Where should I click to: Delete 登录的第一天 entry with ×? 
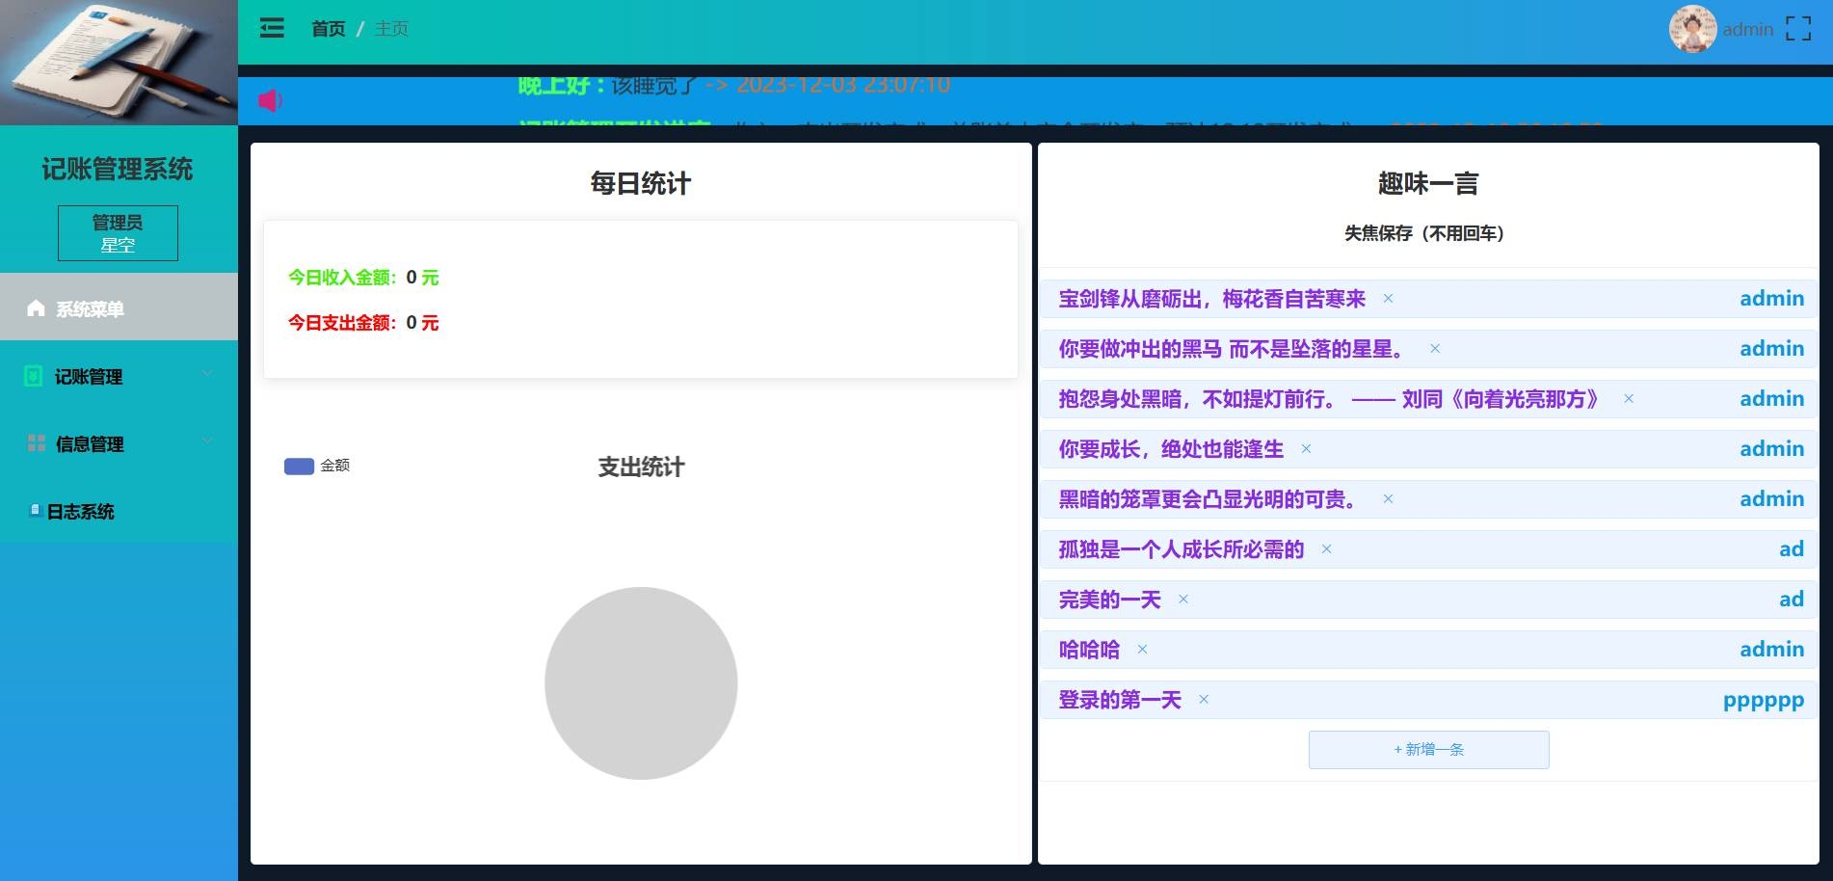pyautogui.click(x=1203, y=700)
